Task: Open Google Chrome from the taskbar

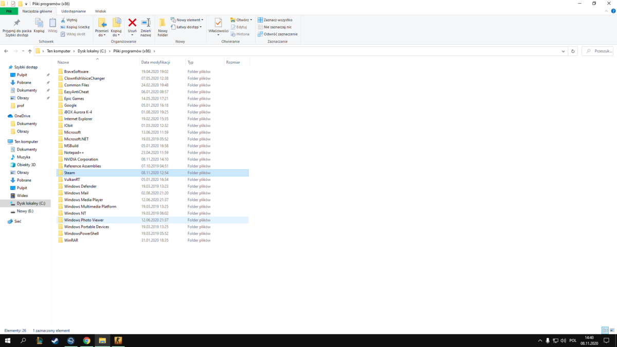Action: click(x=86, y=341)
